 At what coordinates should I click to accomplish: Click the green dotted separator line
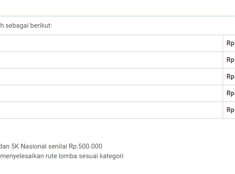(117, 16)
